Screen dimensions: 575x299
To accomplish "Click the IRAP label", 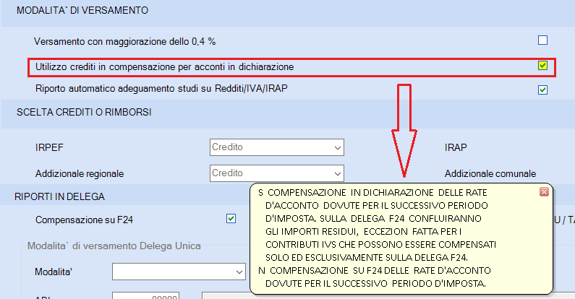I will click(x=456, y=147).
